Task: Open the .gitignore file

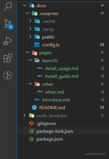Action: tap(46, 124)
